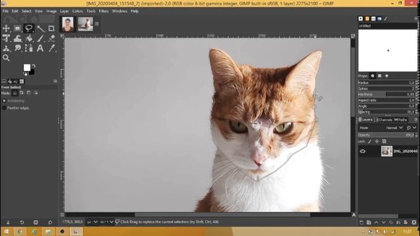
Task: Select the Crop tool
Action: click(51, 28)
